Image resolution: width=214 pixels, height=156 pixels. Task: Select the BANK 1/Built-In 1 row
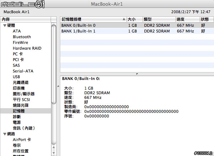(137, 31)
